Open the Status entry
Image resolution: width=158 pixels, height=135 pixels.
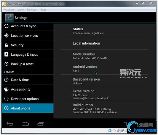coord(104,31)
